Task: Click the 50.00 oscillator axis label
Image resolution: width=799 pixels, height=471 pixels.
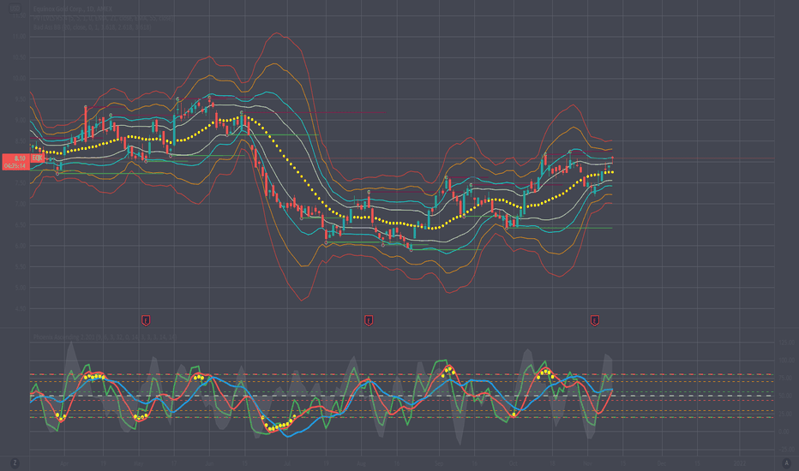Action: 787,396
